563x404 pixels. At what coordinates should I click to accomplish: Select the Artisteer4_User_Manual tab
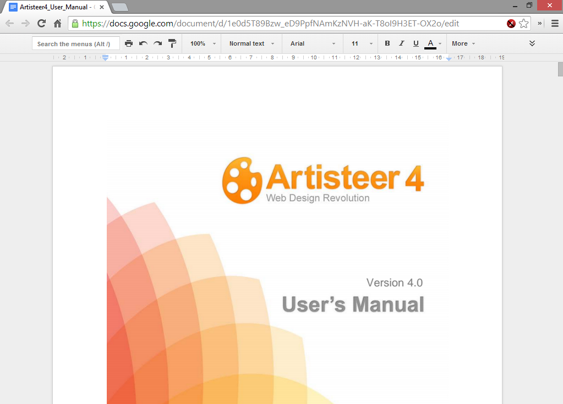click(56, 7)
